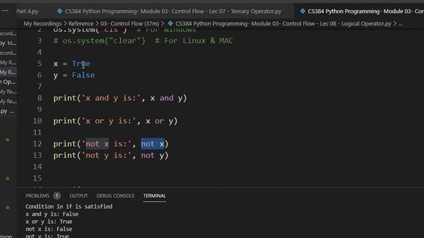Click the Python file icon on the active tab
424x238 pixels.
pyautogui.click(x=303, y=11)
